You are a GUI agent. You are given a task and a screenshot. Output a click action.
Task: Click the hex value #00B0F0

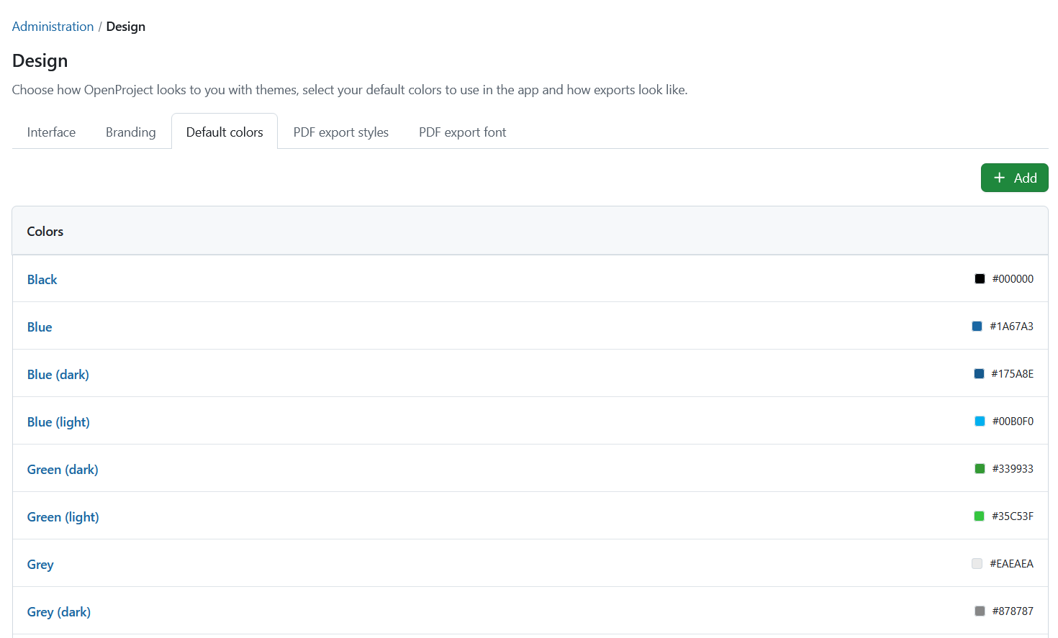(1013, 421)
